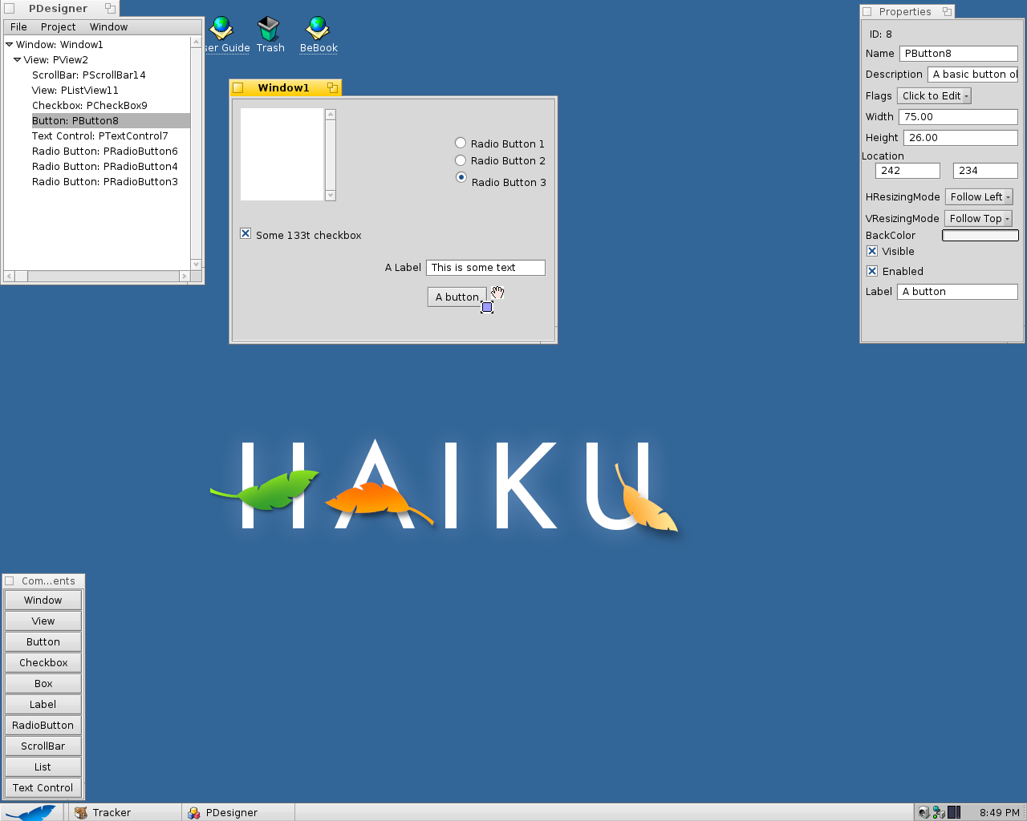This screenshot has height=821, width=1027.
Task: Add a Box component
Action: click(x=43, y=683)
